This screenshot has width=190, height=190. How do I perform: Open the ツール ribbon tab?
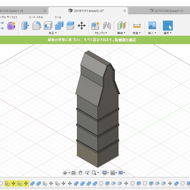pos(58,17)
